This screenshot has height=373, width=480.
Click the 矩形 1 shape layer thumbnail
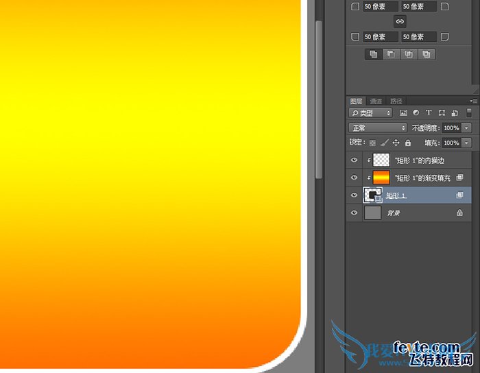pos(373,195)
